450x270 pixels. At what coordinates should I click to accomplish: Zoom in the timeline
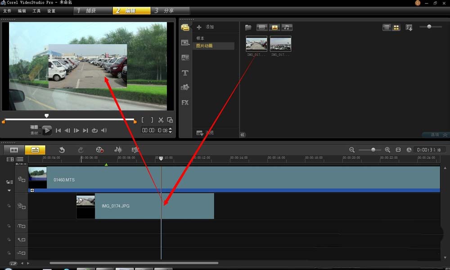pos(387,150)
